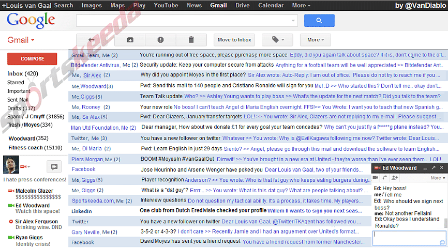Start voice call in Ed Woodward chat
The height and width of the screenshot is (248, 448).
click(385, 178)
